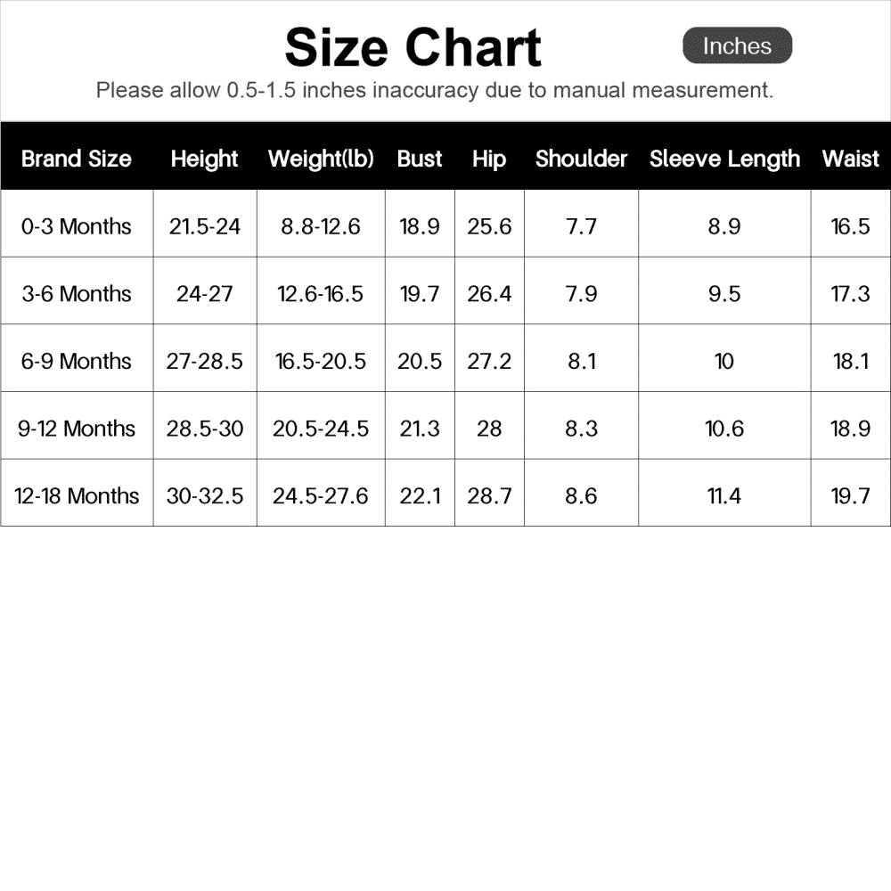
Task: Click the manual measurement inaccuracy note
Action: pyautogui.click(x=435, y=90)
